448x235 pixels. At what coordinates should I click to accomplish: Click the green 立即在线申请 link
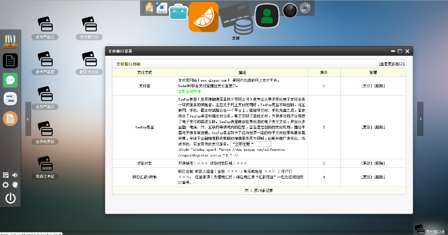190,92
